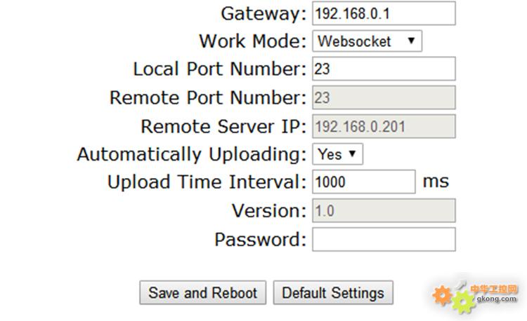Open the Automatically Uploading dropdown

click(x=337, y=154)
